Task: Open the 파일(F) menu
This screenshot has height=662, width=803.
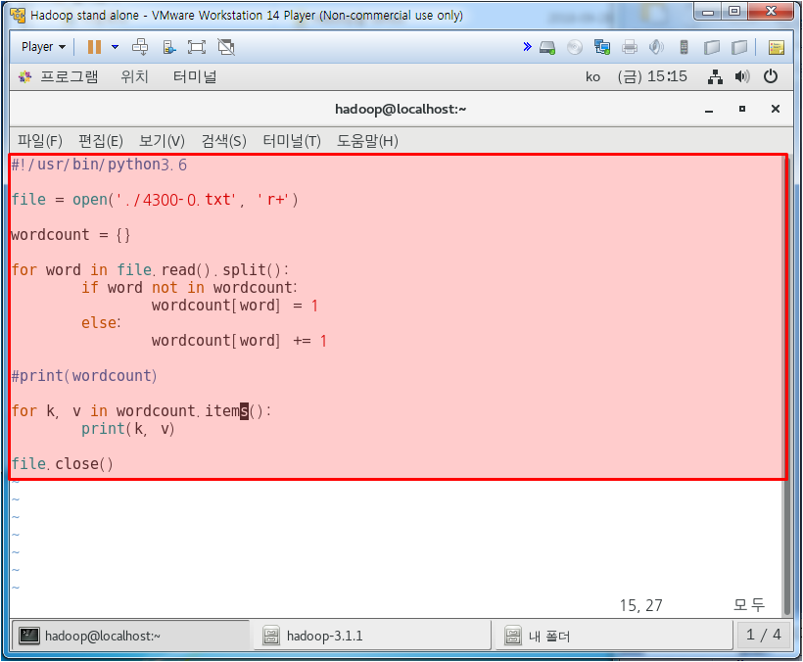Action: coord(40,141)
